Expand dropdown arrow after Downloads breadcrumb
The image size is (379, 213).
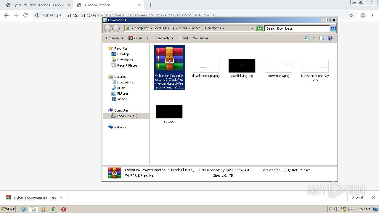pyautogui.click(x=223, y=28)
